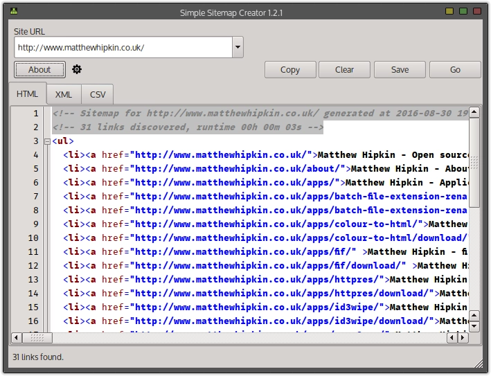Click the line 5 about/ URL
Viewport: 491px width, 376px height.
238,169
